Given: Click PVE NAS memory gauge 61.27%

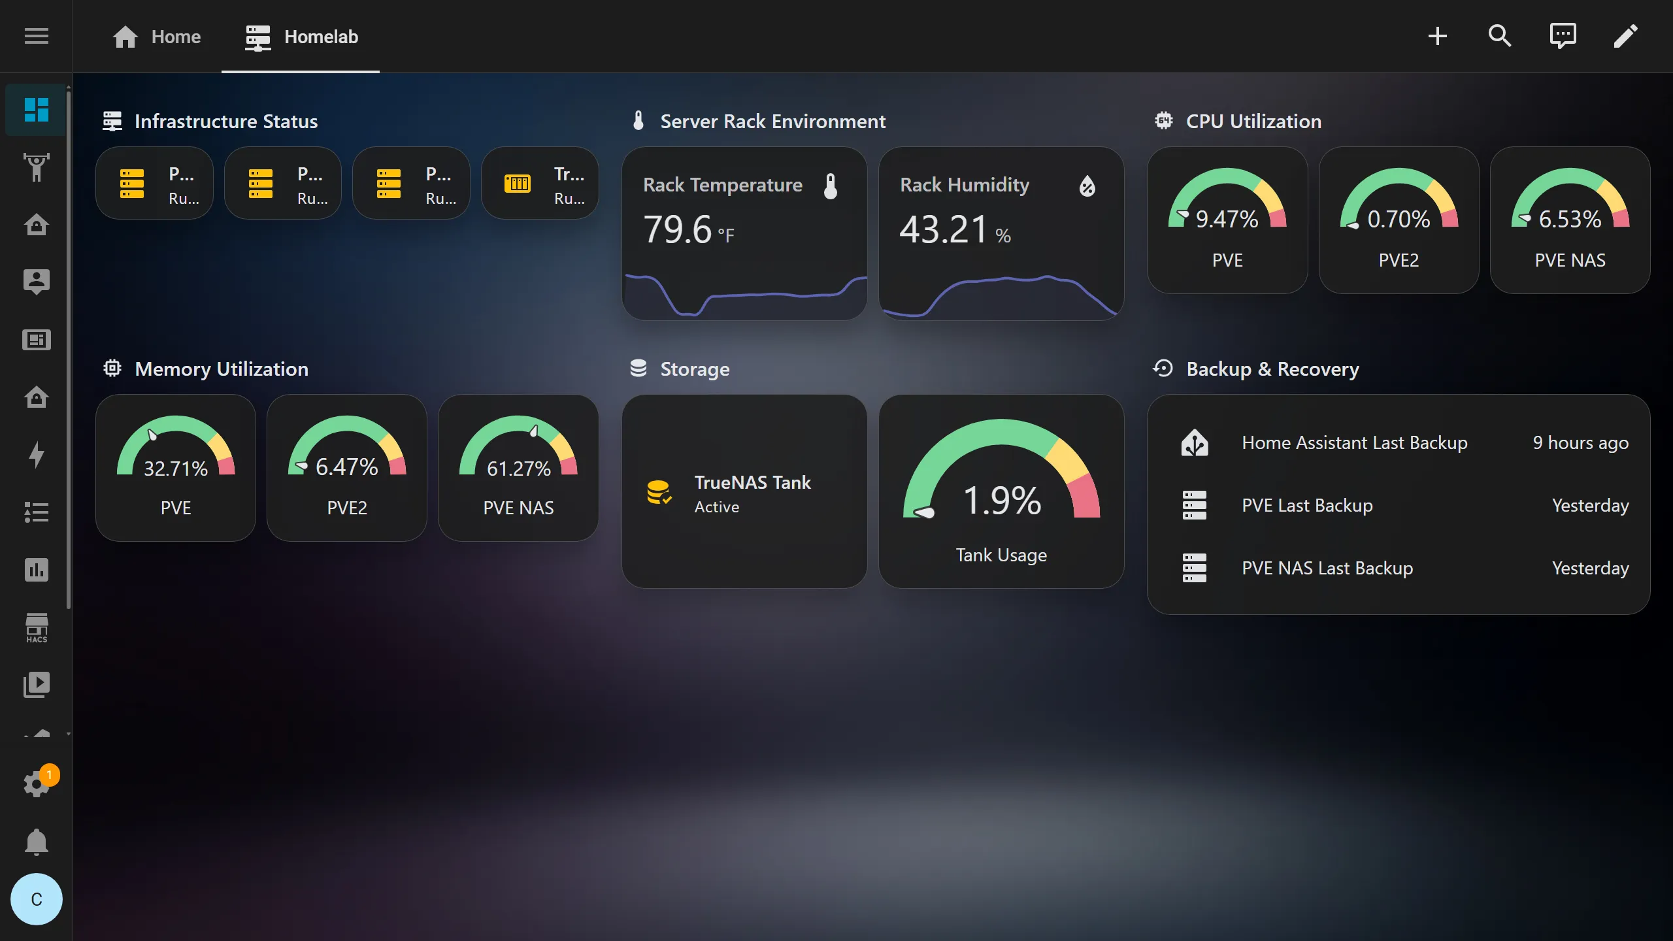Looking at the screenshot, I should point(518,468).
